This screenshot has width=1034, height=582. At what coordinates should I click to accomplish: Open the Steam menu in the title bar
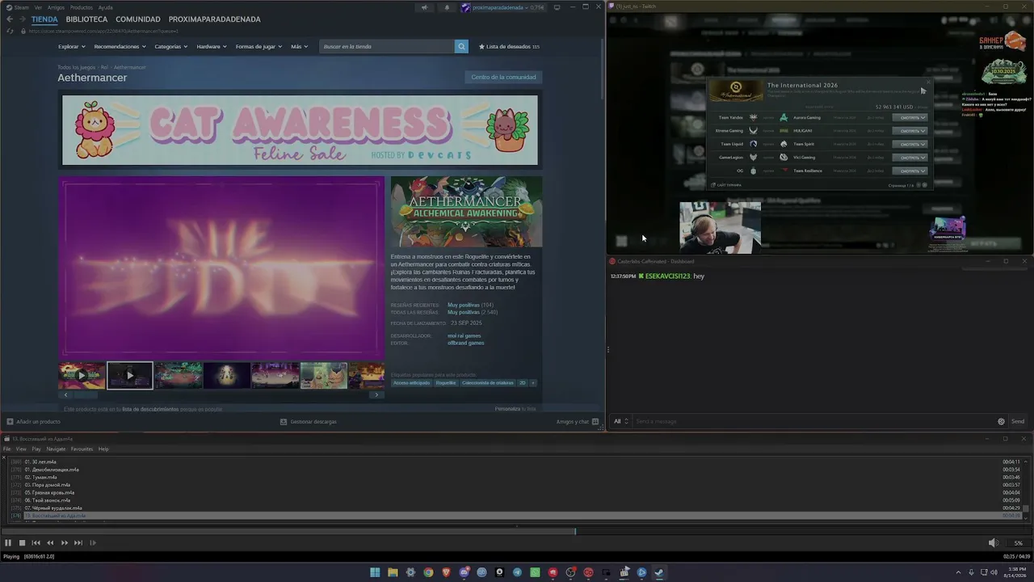pos(18,7)
